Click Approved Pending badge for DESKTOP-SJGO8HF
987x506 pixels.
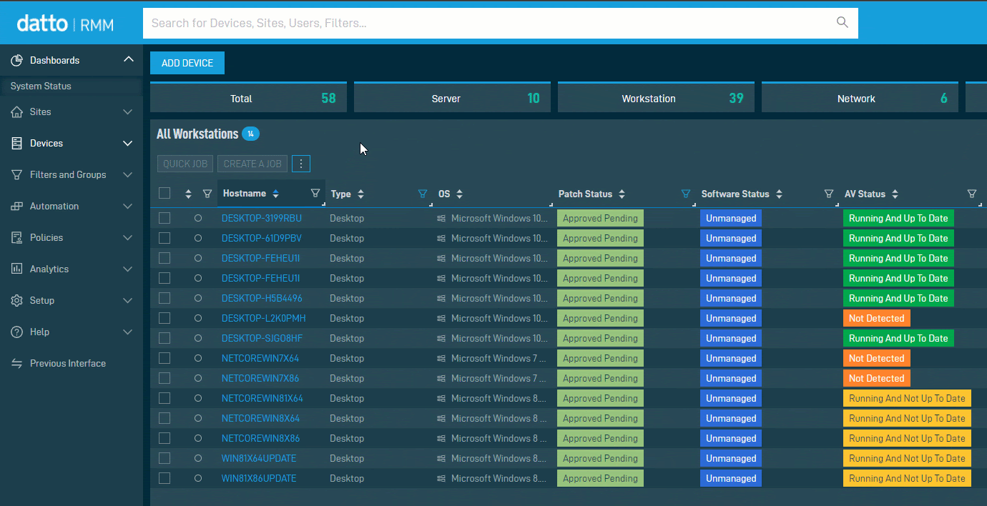click(x=600, y=338)
